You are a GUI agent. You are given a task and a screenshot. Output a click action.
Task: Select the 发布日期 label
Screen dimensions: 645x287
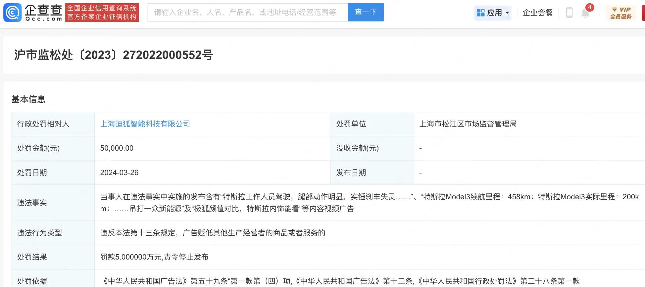[351, 172]
